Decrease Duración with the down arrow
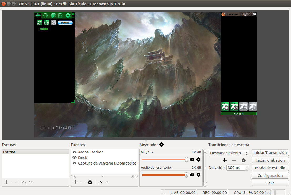291x195 pixels. tap(247, 169)
